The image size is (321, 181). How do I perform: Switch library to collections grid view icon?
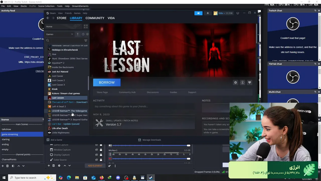point(86,26)
